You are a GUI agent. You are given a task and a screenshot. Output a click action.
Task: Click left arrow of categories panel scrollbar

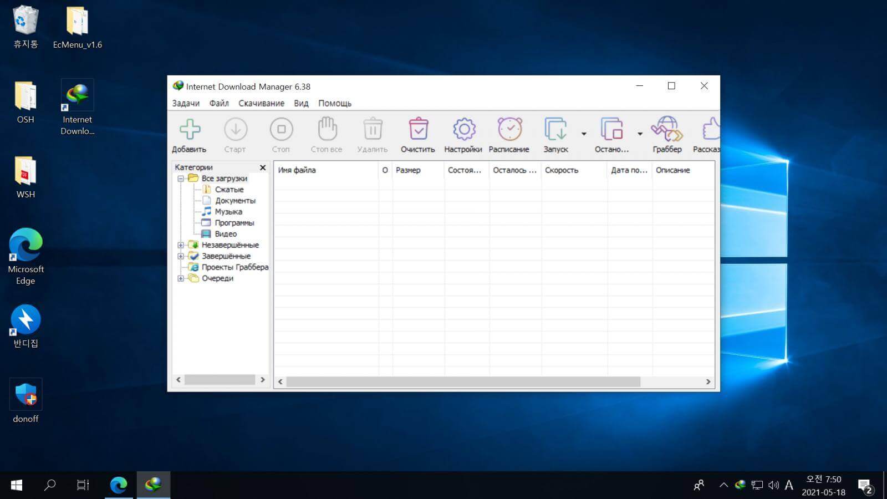(x=179, y=380)
